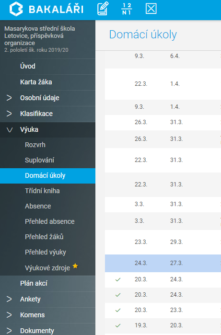Click the crossed box icon in header

[x=151, y=9]
